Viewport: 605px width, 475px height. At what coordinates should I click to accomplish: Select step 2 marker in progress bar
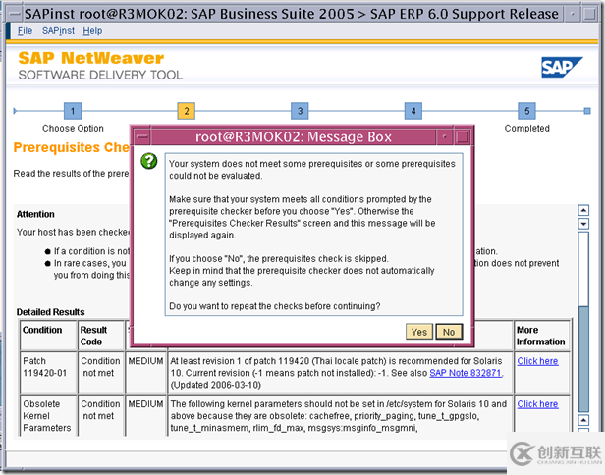pos(186,111)
